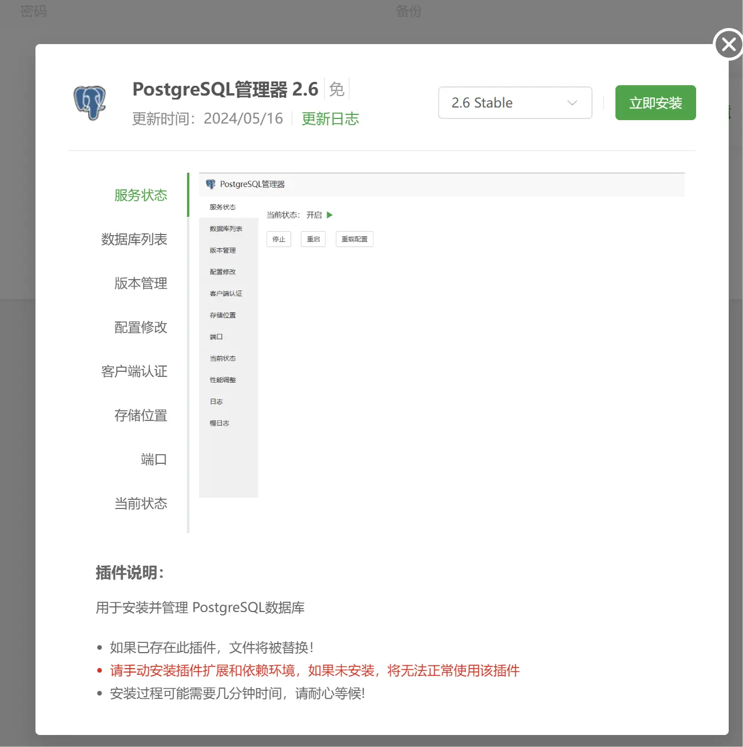Switch to the 当前状态 tab
The image size is (743, 747).
(141, 503)
